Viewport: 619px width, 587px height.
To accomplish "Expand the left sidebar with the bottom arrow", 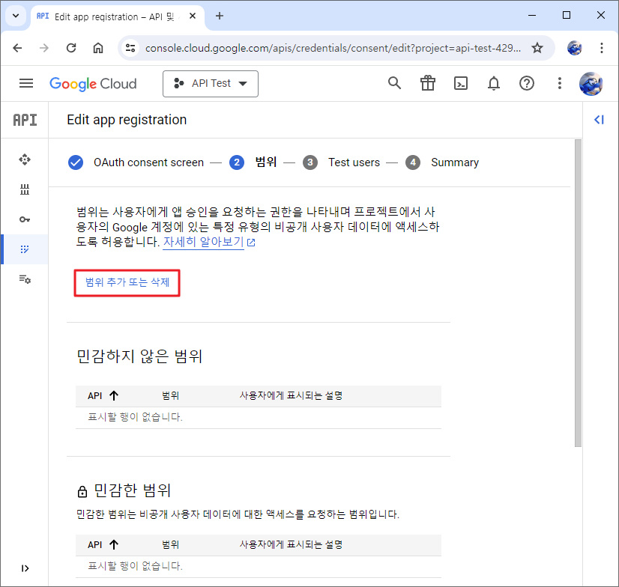I will tap(25, 568).
